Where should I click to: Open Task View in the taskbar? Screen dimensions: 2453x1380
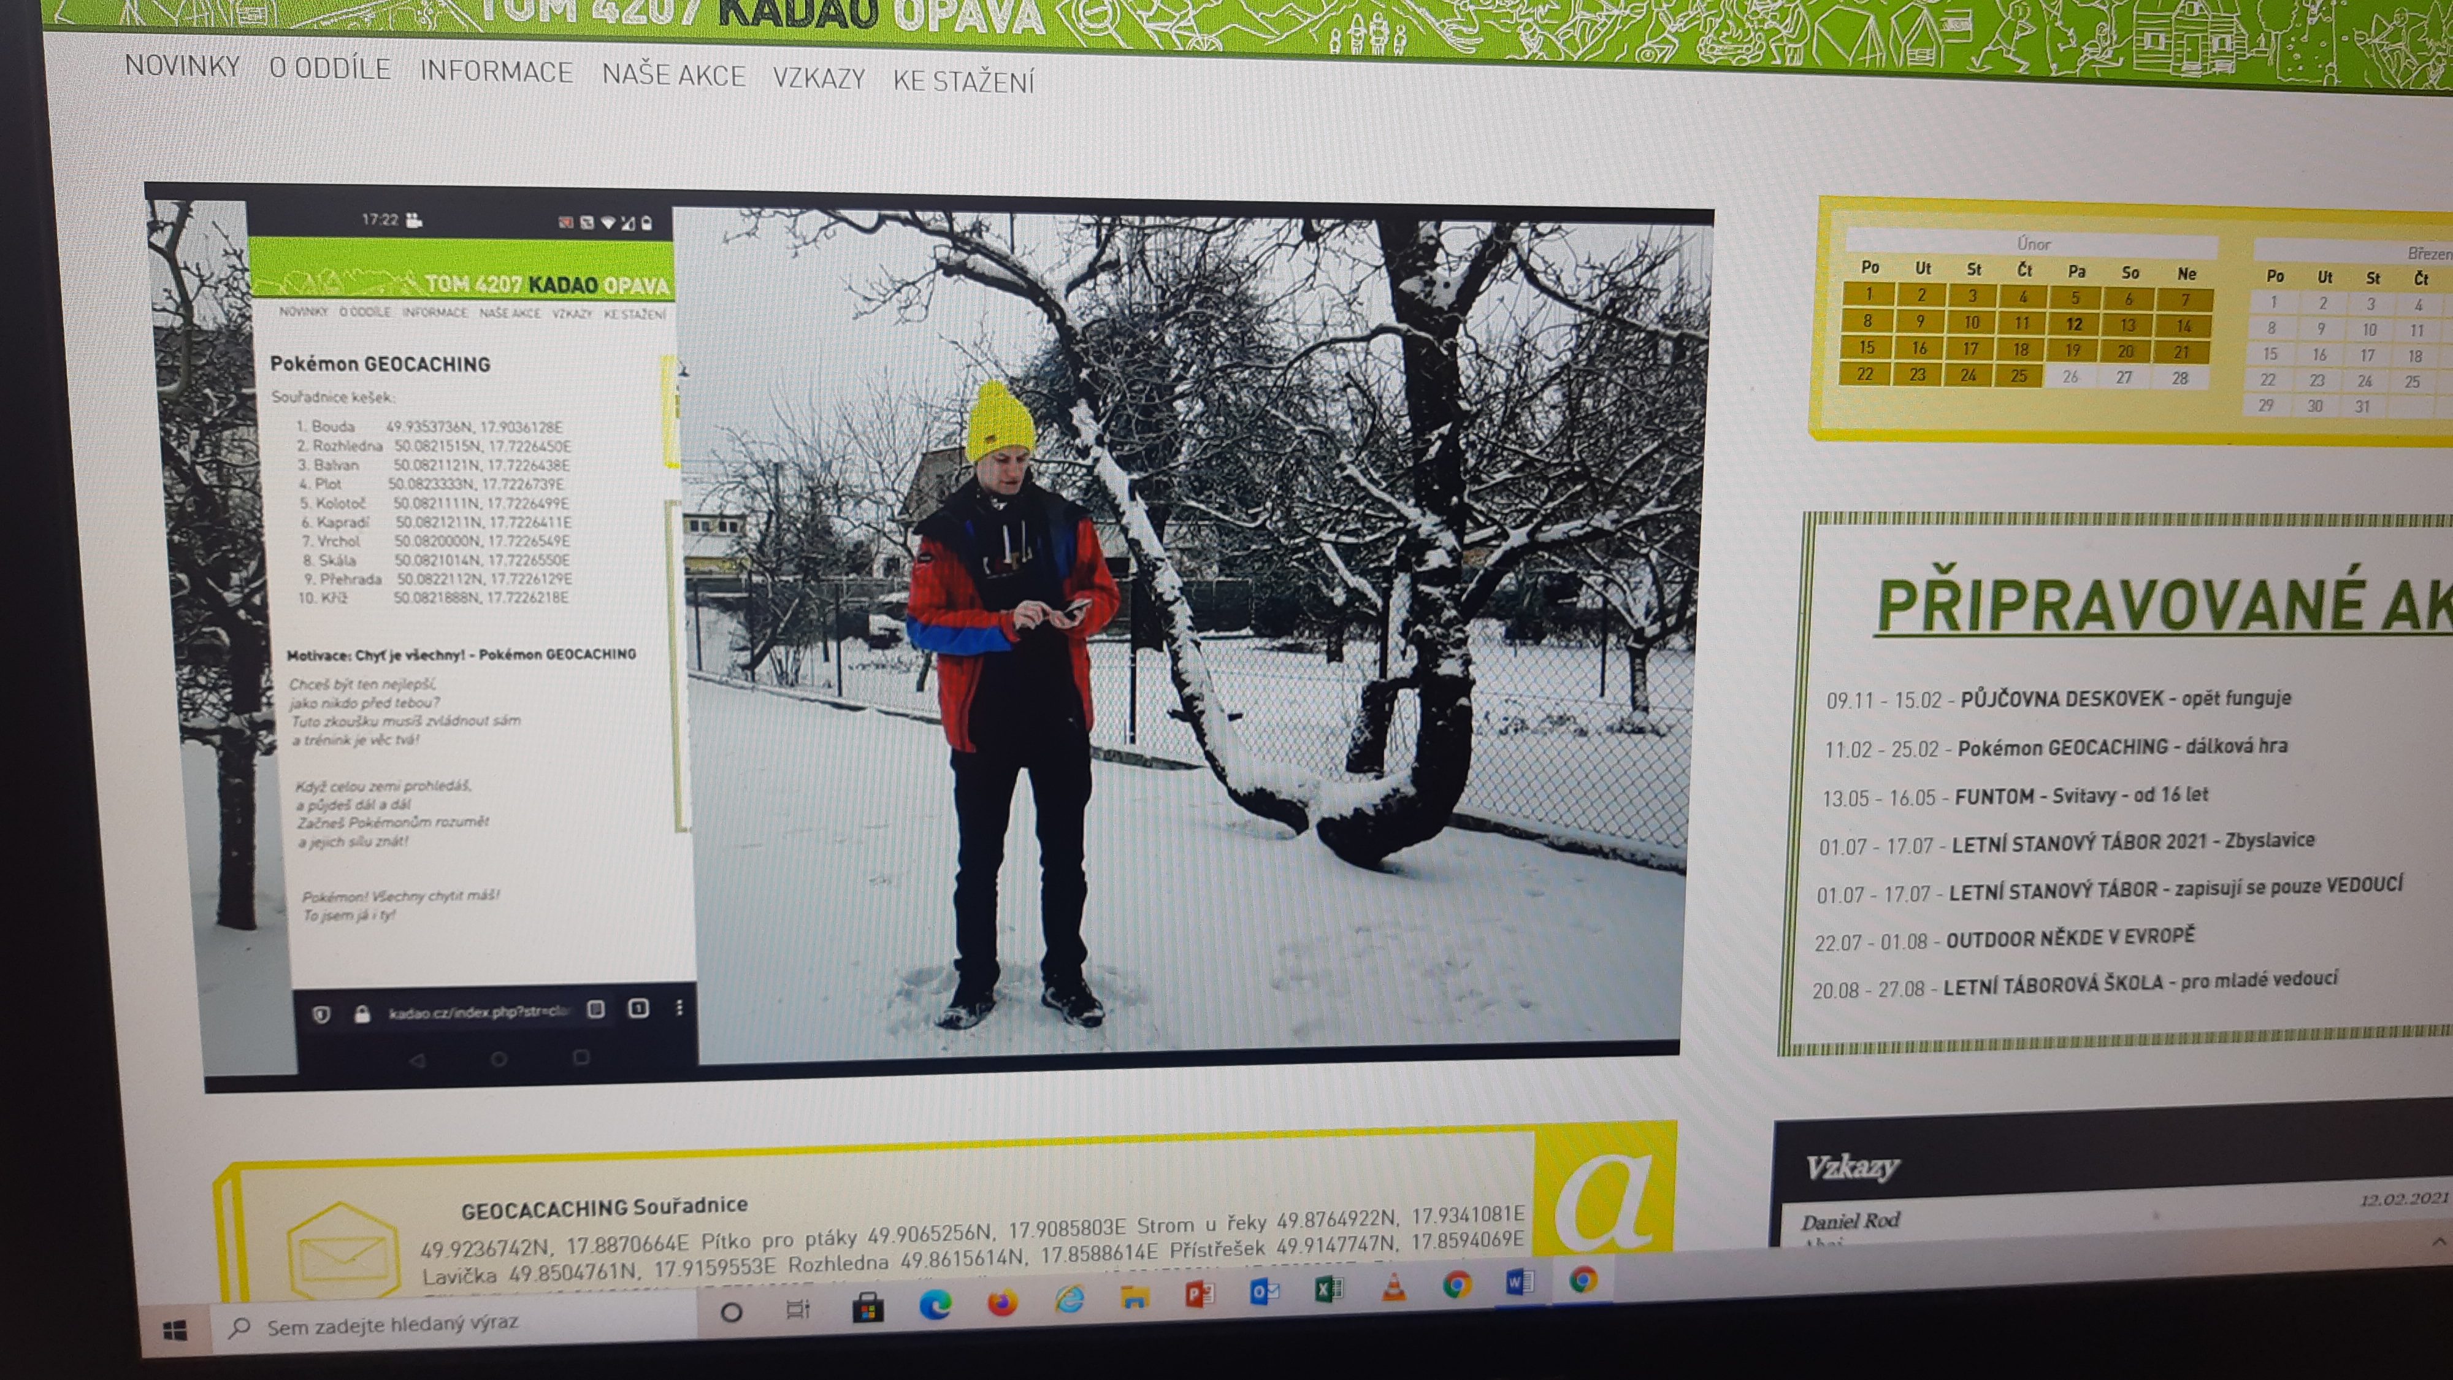798,1309
